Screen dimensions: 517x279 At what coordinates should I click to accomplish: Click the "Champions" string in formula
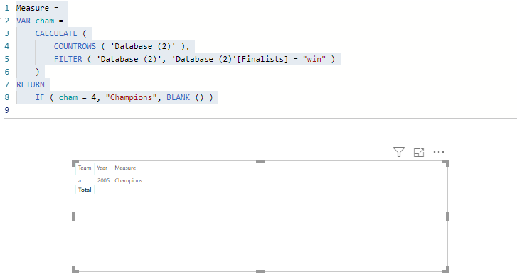[131, 98]
